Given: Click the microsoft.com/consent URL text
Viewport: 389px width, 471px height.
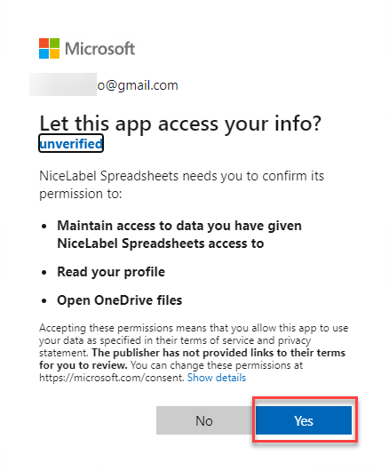Looking at the screenshot, I should tap(112, 378).
